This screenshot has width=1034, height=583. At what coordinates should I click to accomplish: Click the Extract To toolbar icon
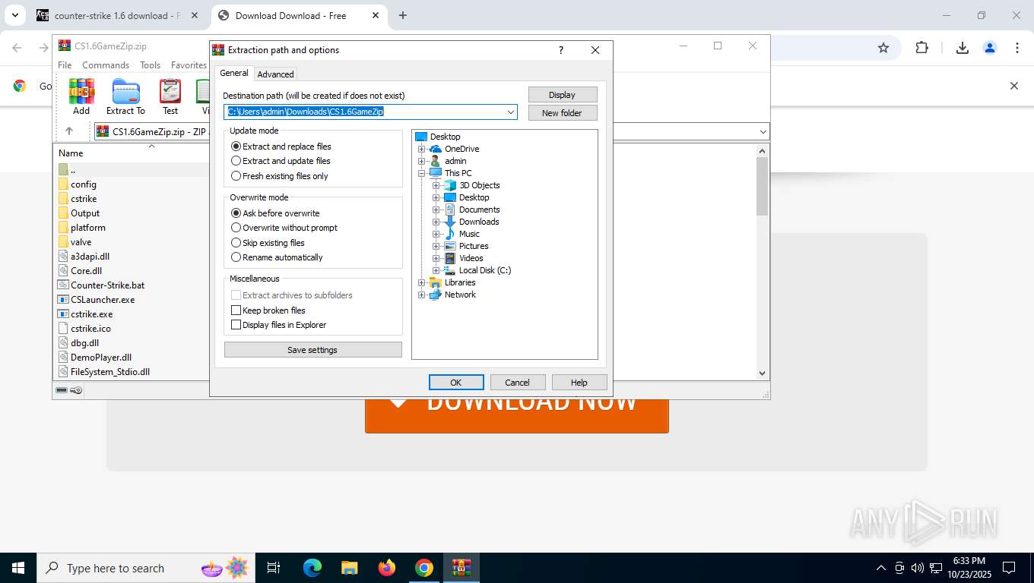(x=125, y=96)
